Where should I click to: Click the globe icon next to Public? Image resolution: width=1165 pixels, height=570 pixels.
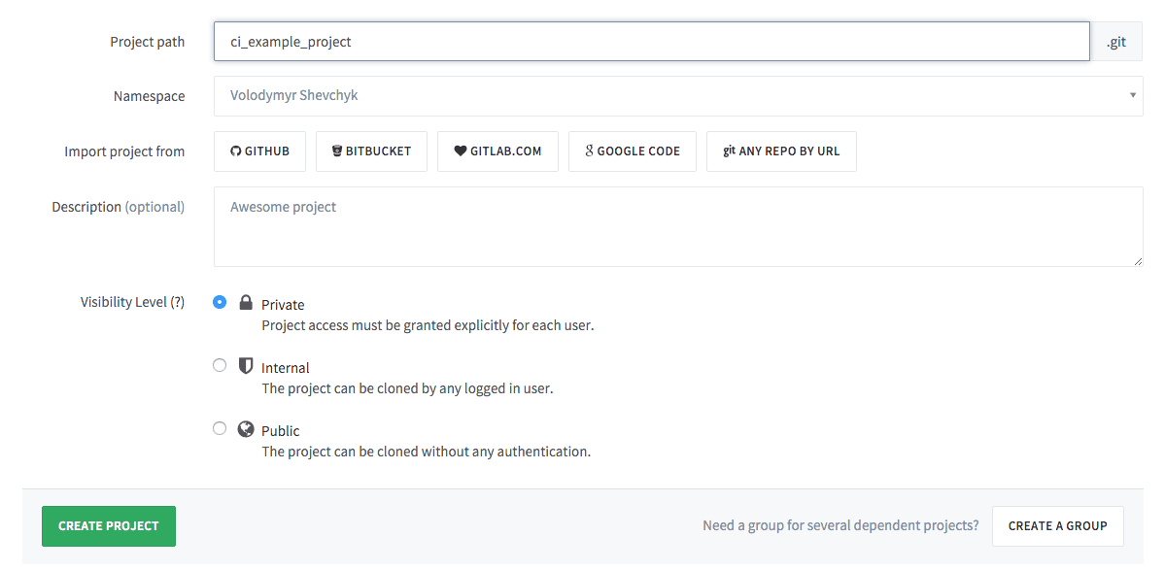(x=245, y=429)
